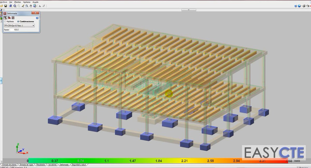Click the 0.37 green value on scale
This screenshot has width=311, height=168.
click(x=55, y=161)
